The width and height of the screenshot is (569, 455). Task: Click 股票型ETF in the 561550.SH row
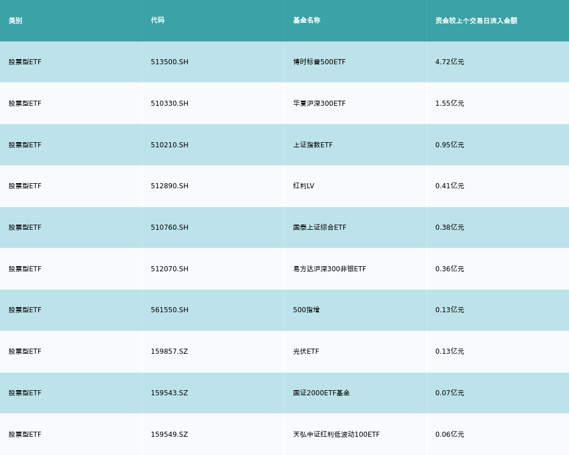25,310
